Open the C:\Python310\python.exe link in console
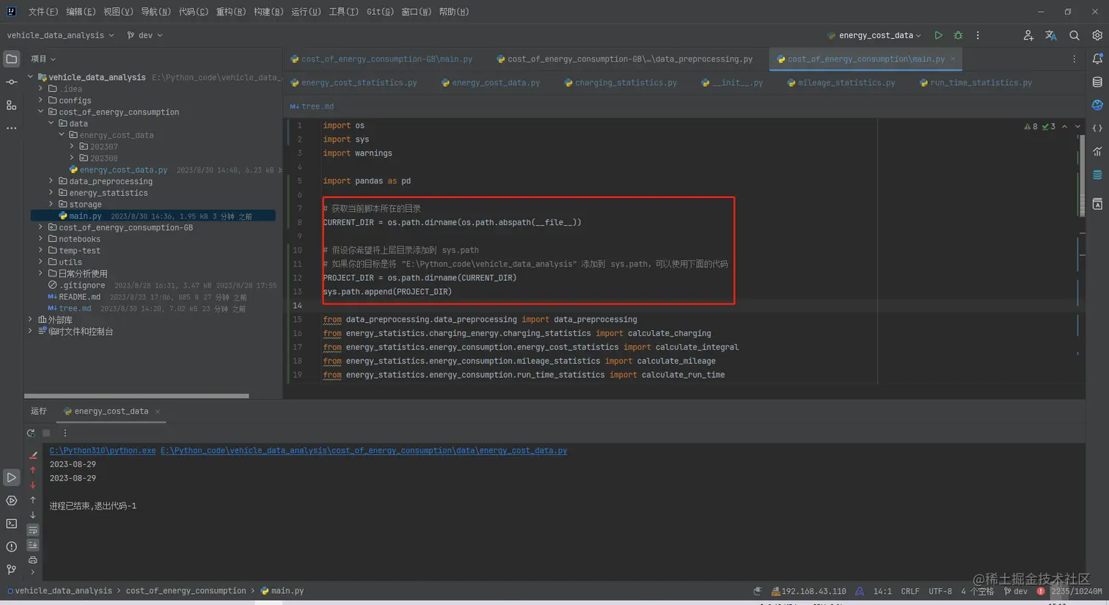 (103, 450)
